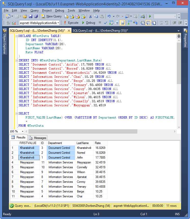Click the 11 rows status entry
Viewport: 190px width, 219px height.
[171, 206]
